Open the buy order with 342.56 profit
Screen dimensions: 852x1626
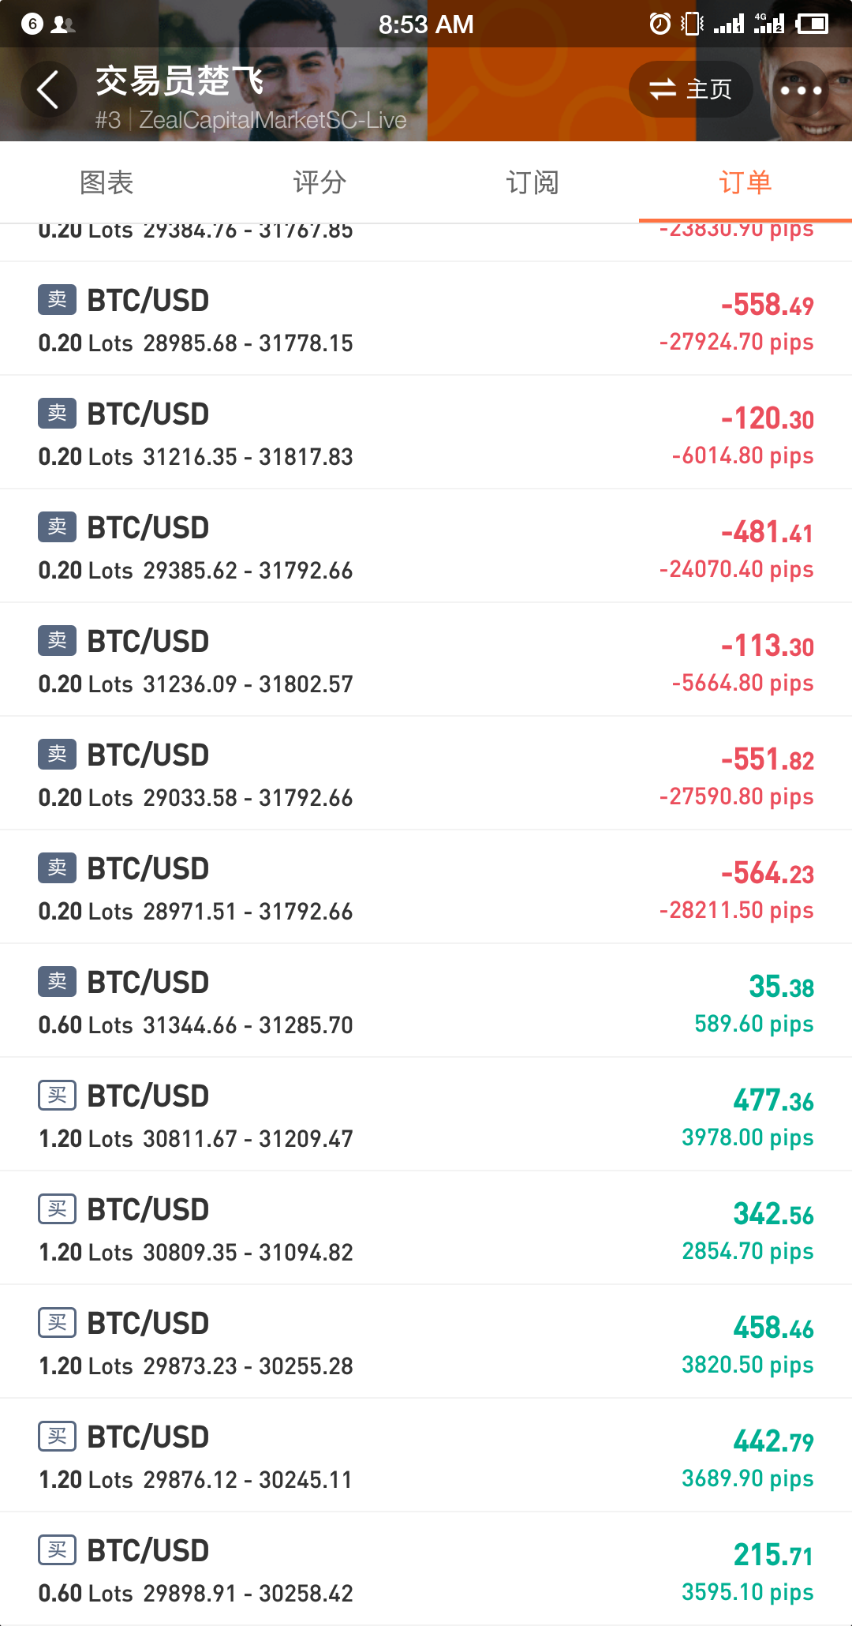426,1228
